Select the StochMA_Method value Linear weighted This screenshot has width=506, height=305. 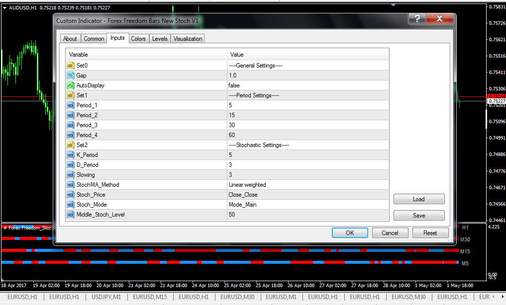(x=247, y=185)
